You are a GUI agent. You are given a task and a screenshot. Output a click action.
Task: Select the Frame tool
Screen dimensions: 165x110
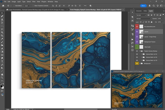[x=2, y=55]
